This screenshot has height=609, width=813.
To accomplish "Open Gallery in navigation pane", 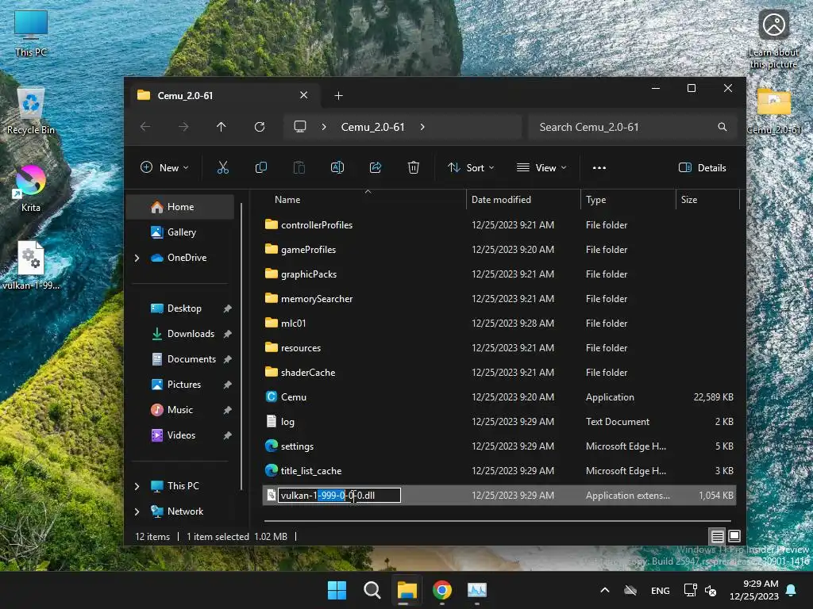I will tap(180, 232).
